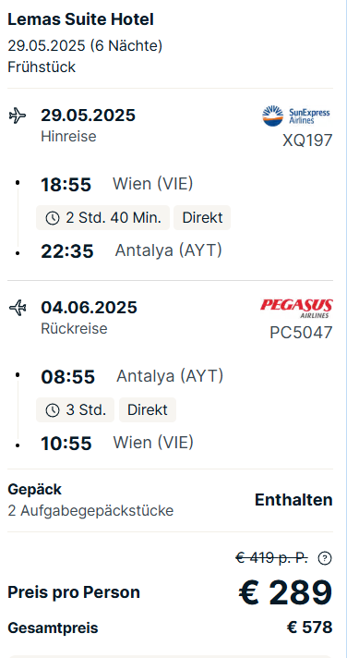Select the Direkt badge on return flight
The image size is (347, 658).
click(148, 409)
